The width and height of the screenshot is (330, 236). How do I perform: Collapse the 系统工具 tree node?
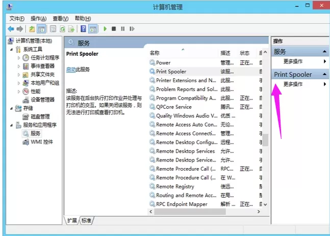(x=11, y=50)
